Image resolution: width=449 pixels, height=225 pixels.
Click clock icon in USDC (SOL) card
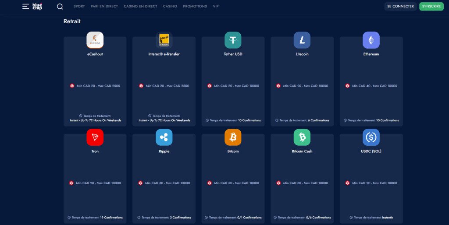[351, 218]
